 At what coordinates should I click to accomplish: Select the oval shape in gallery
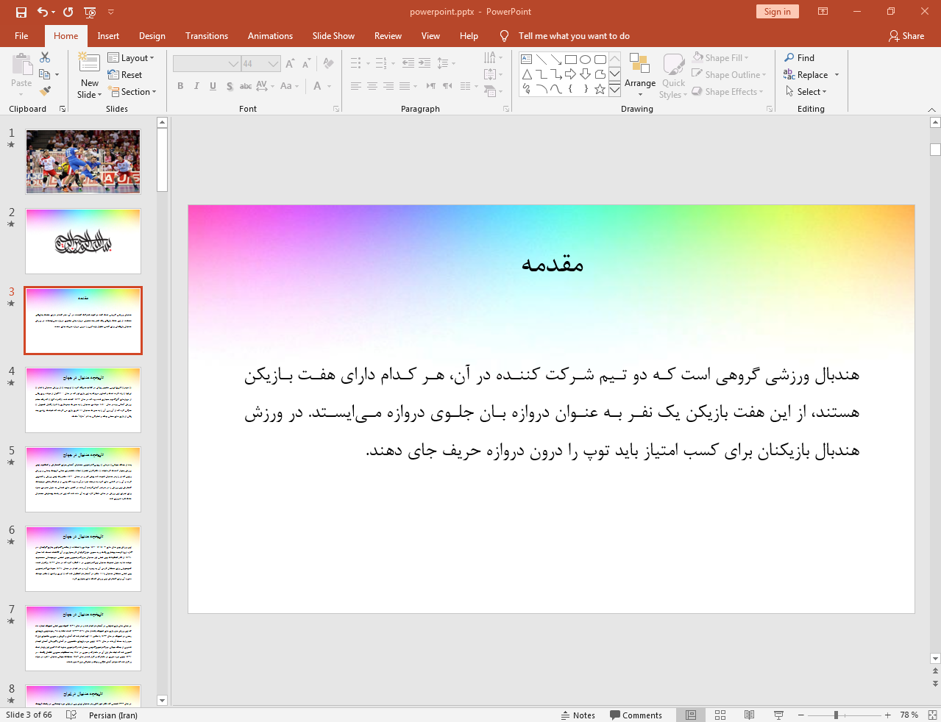point(585,60)
